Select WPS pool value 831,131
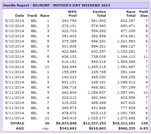The image size is (151, 134). pos(69,82)
